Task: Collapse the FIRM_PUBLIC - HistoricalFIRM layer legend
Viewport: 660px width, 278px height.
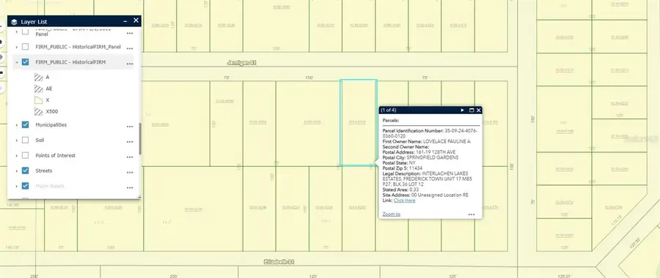Action: point(17,62)
